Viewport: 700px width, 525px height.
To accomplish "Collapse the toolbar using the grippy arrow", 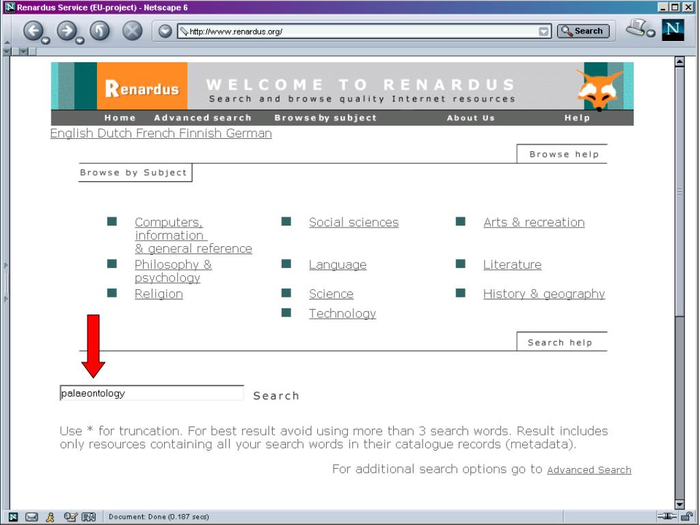I will tap(7, 42).
